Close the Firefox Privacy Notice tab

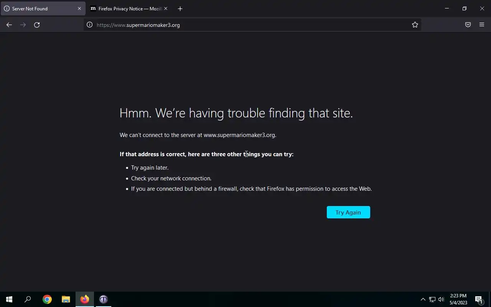(166, 8)
